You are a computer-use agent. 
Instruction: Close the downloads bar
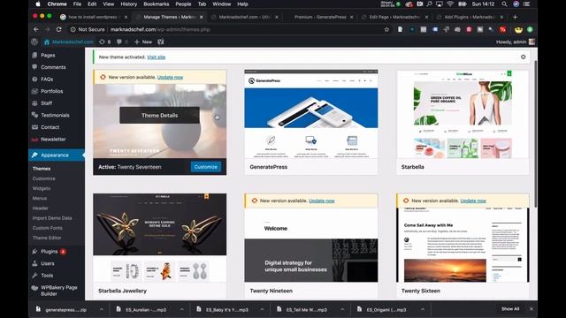point(531,309)
